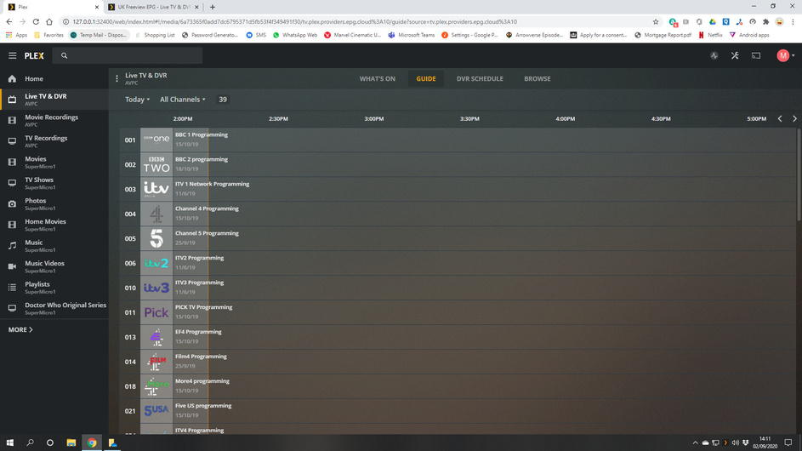Screen dimensions: 802x451
Task: Open TV Shows library
Action: [x=54, y=183]
